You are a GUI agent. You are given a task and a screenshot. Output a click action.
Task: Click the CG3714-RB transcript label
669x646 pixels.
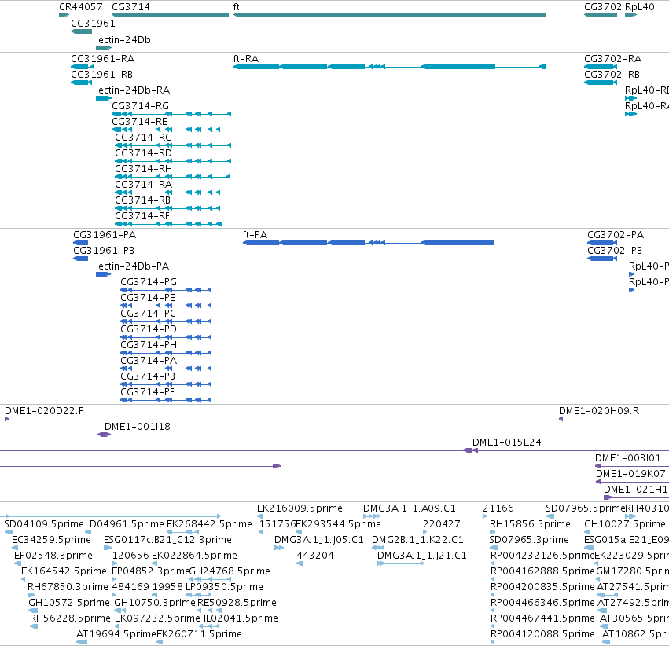tap(142, 200)
